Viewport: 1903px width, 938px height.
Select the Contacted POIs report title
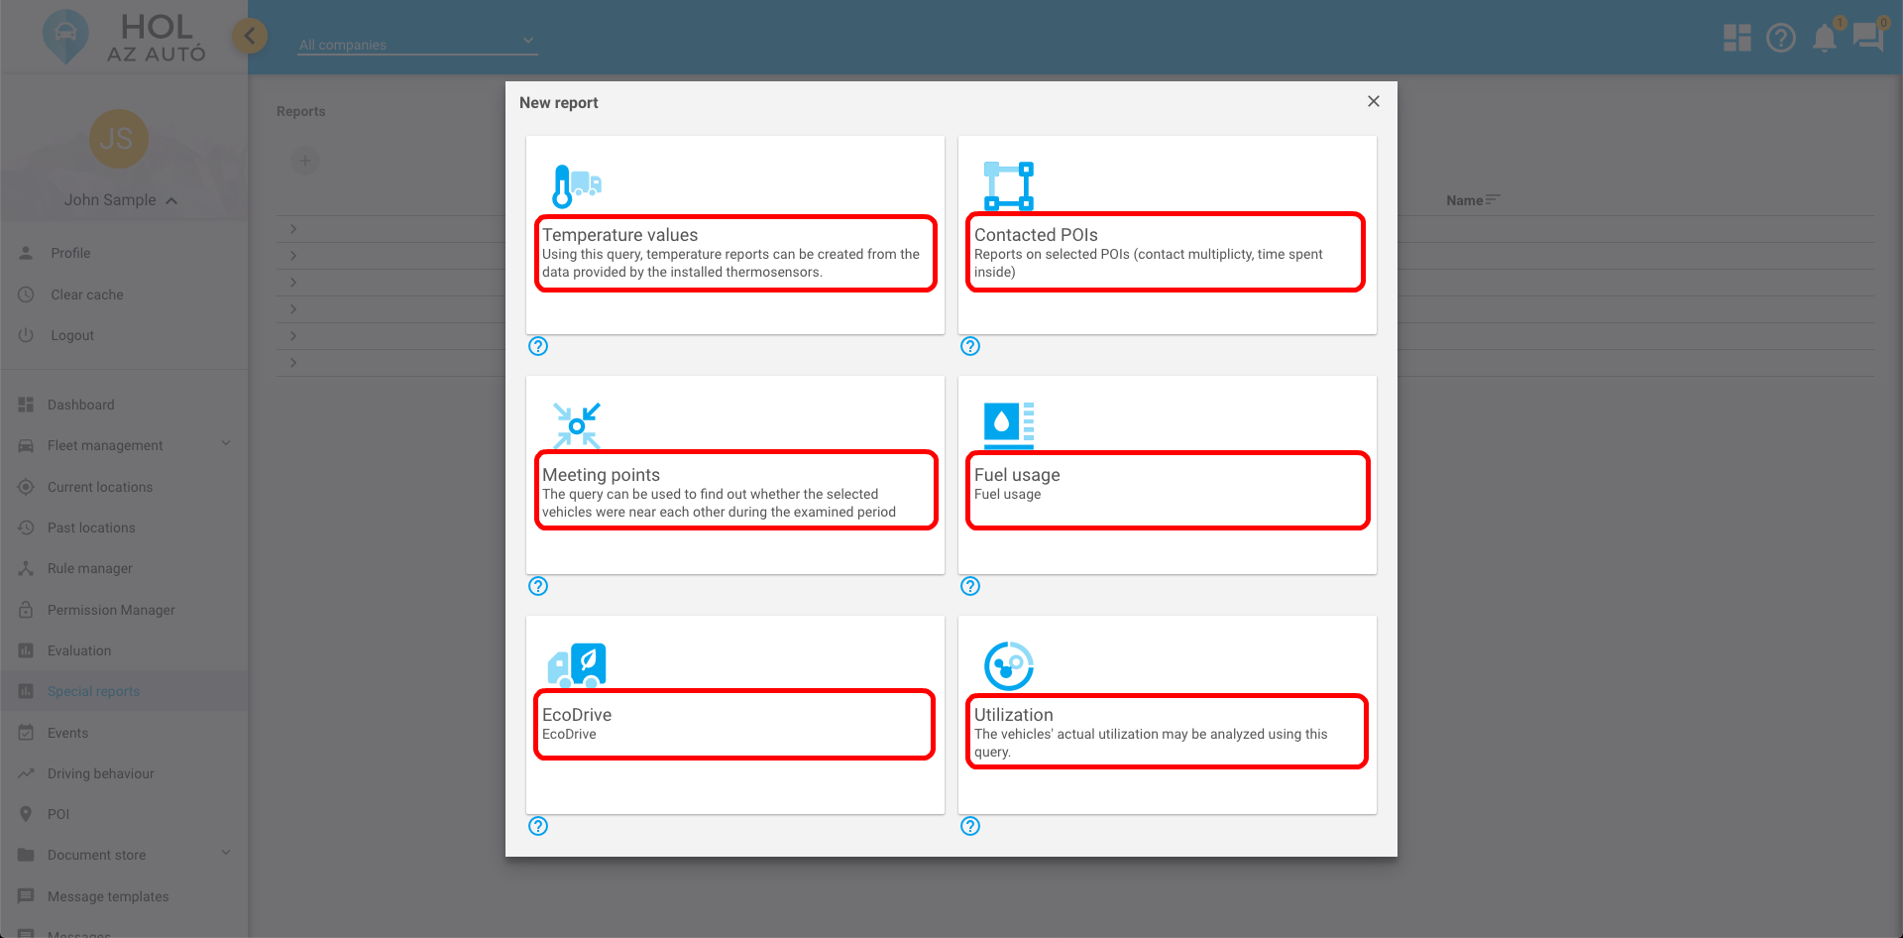pos(1036,235)
